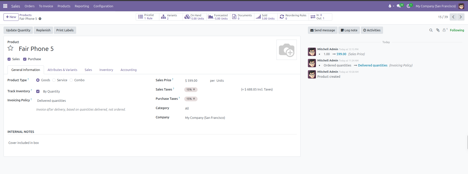Image resolution: width=468 pixels, height=174 pixels.
Task: Open the Documents stat button
Action: 242,17
